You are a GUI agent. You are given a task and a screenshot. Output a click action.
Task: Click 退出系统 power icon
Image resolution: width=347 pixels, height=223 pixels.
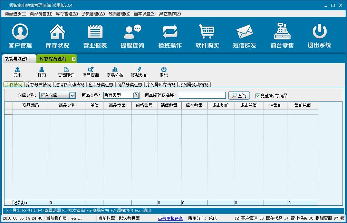[319, 36]
